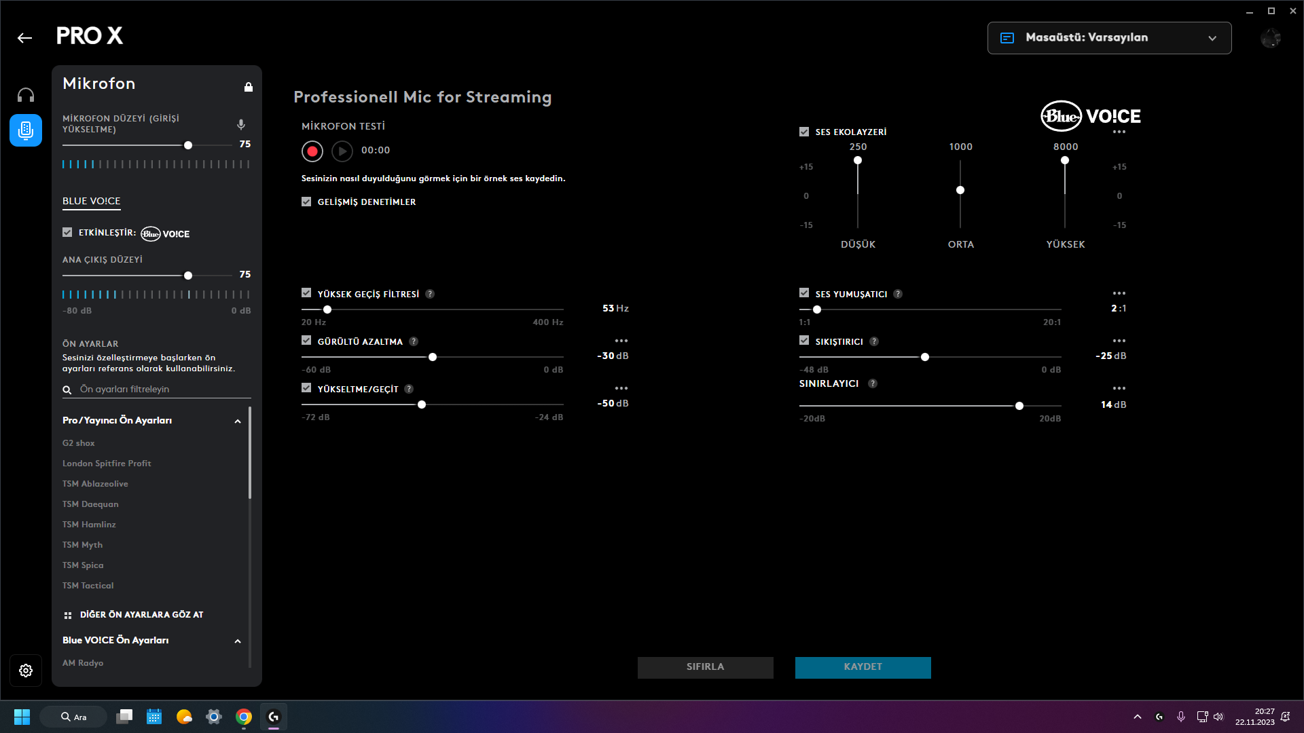Toggle the Gelişmiş Denetimler checkbox

[x=306, y=202]
